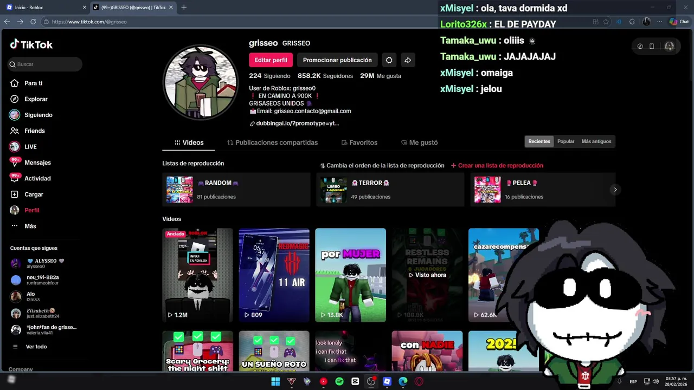This screenshot has height=390, width=694.
Task: Open the LIVE section
Action: point(23,147)
